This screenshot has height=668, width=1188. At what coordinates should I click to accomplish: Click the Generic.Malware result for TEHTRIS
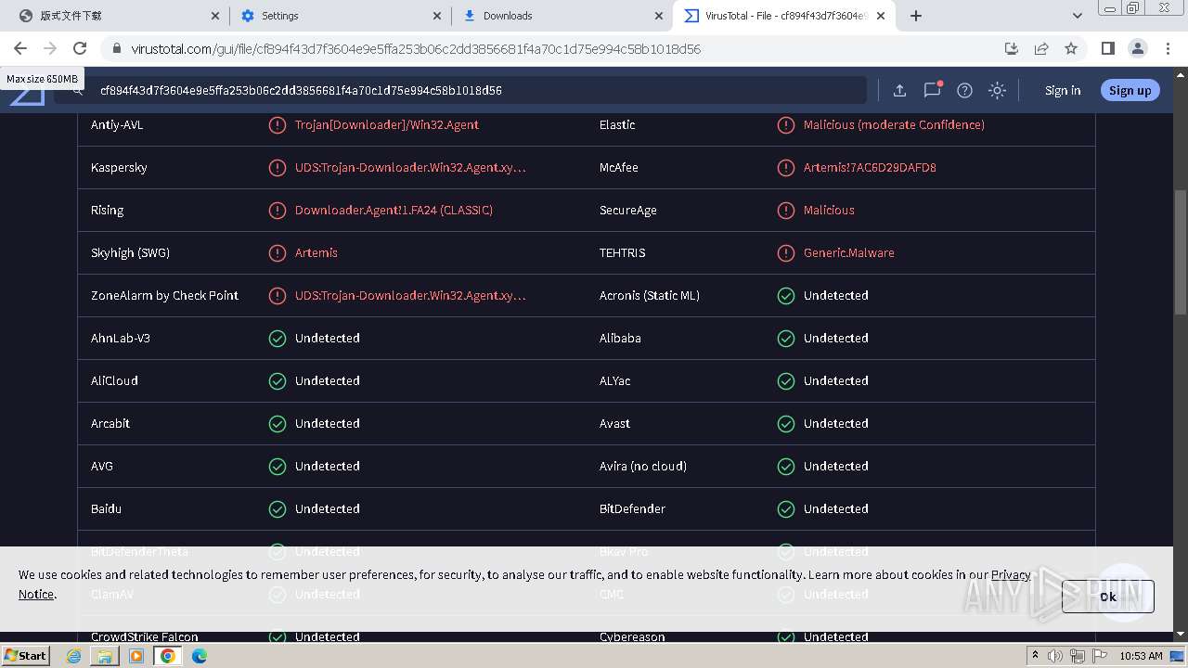pyautogui.click(x=849, y=252)
